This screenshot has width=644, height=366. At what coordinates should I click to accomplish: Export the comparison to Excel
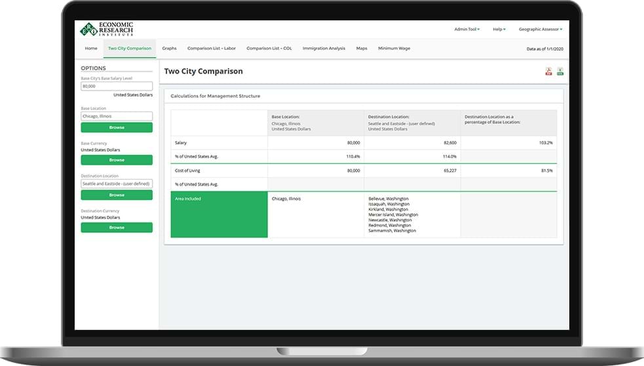click(x=559, y=71)
